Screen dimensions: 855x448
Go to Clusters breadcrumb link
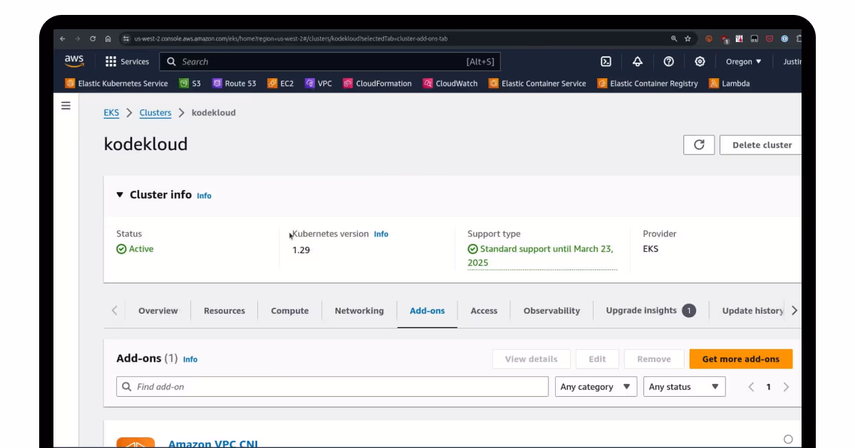click(155, 112)
